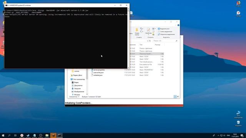Sort files by the Size (Размер) column

(x=158, y=45)
